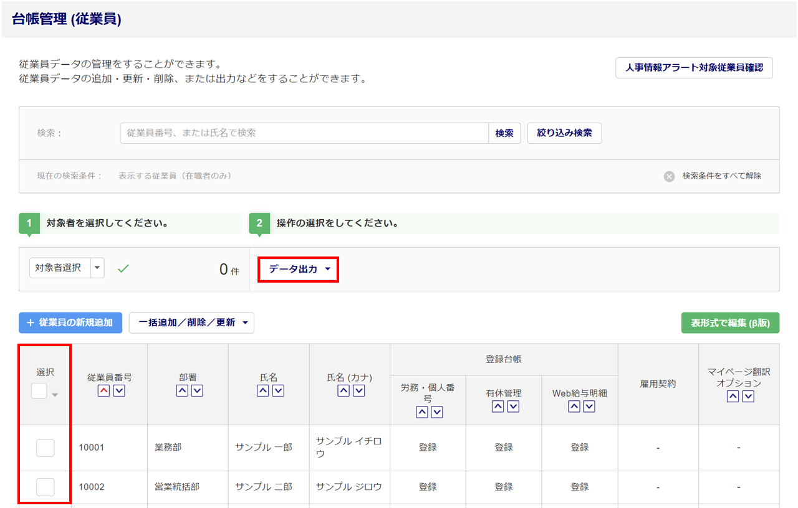Click 表形式で編集 (β版) button
The width and height of the screenshot is (798, 508).
click(729, 322)
